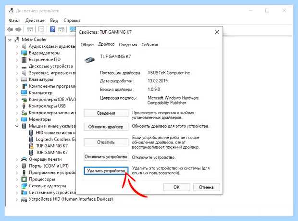Image resolution: width=298 pixels, height=221 pixels.
Task: Click the Компьютер category icon
Action: click(24, 93)
